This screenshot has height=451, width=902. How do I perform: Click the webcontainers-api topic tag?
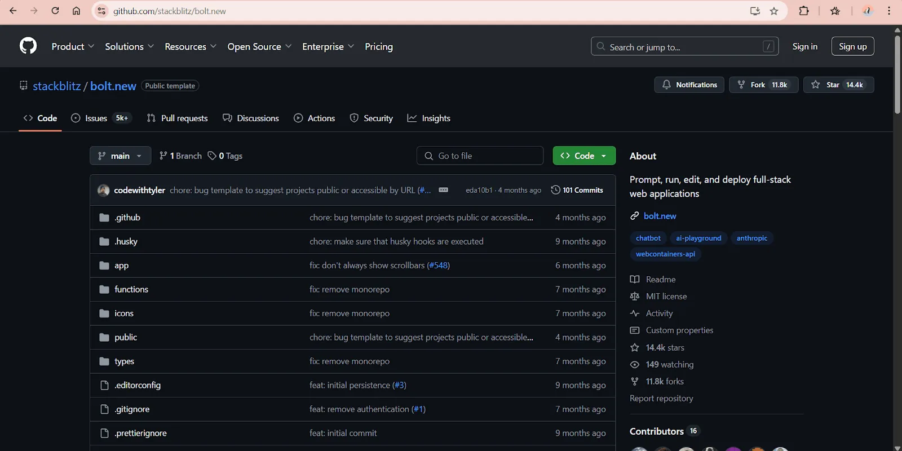[665, 254]
